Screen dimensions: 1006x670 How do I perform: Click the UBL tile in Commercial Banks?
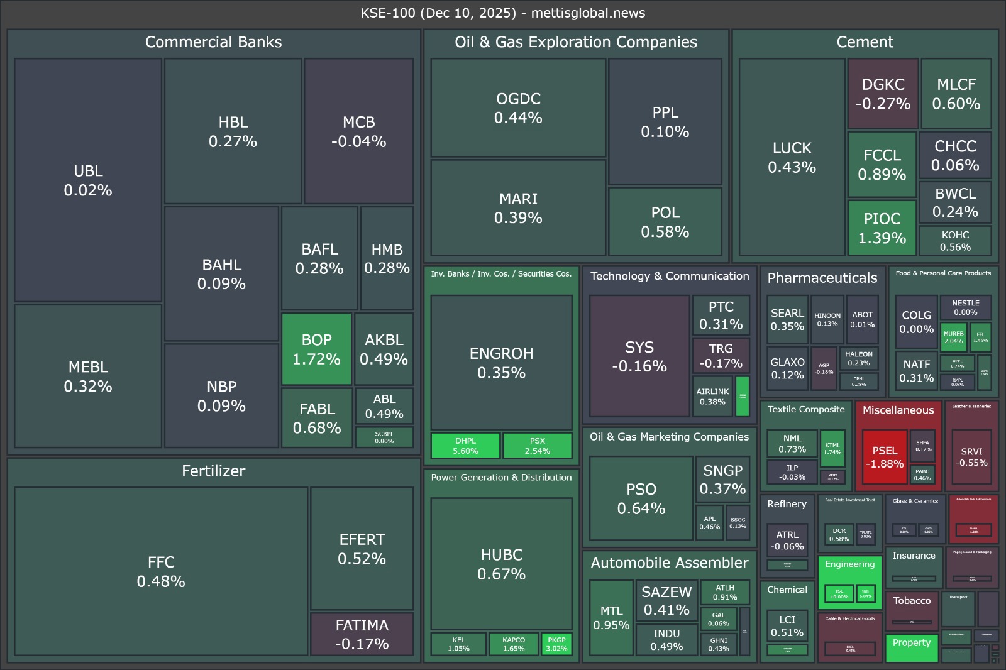pos(88,180)
